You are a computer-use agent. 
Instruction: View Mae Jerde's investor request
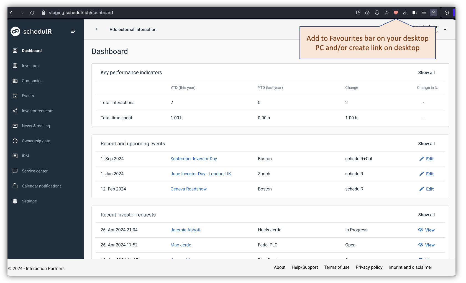426,245
